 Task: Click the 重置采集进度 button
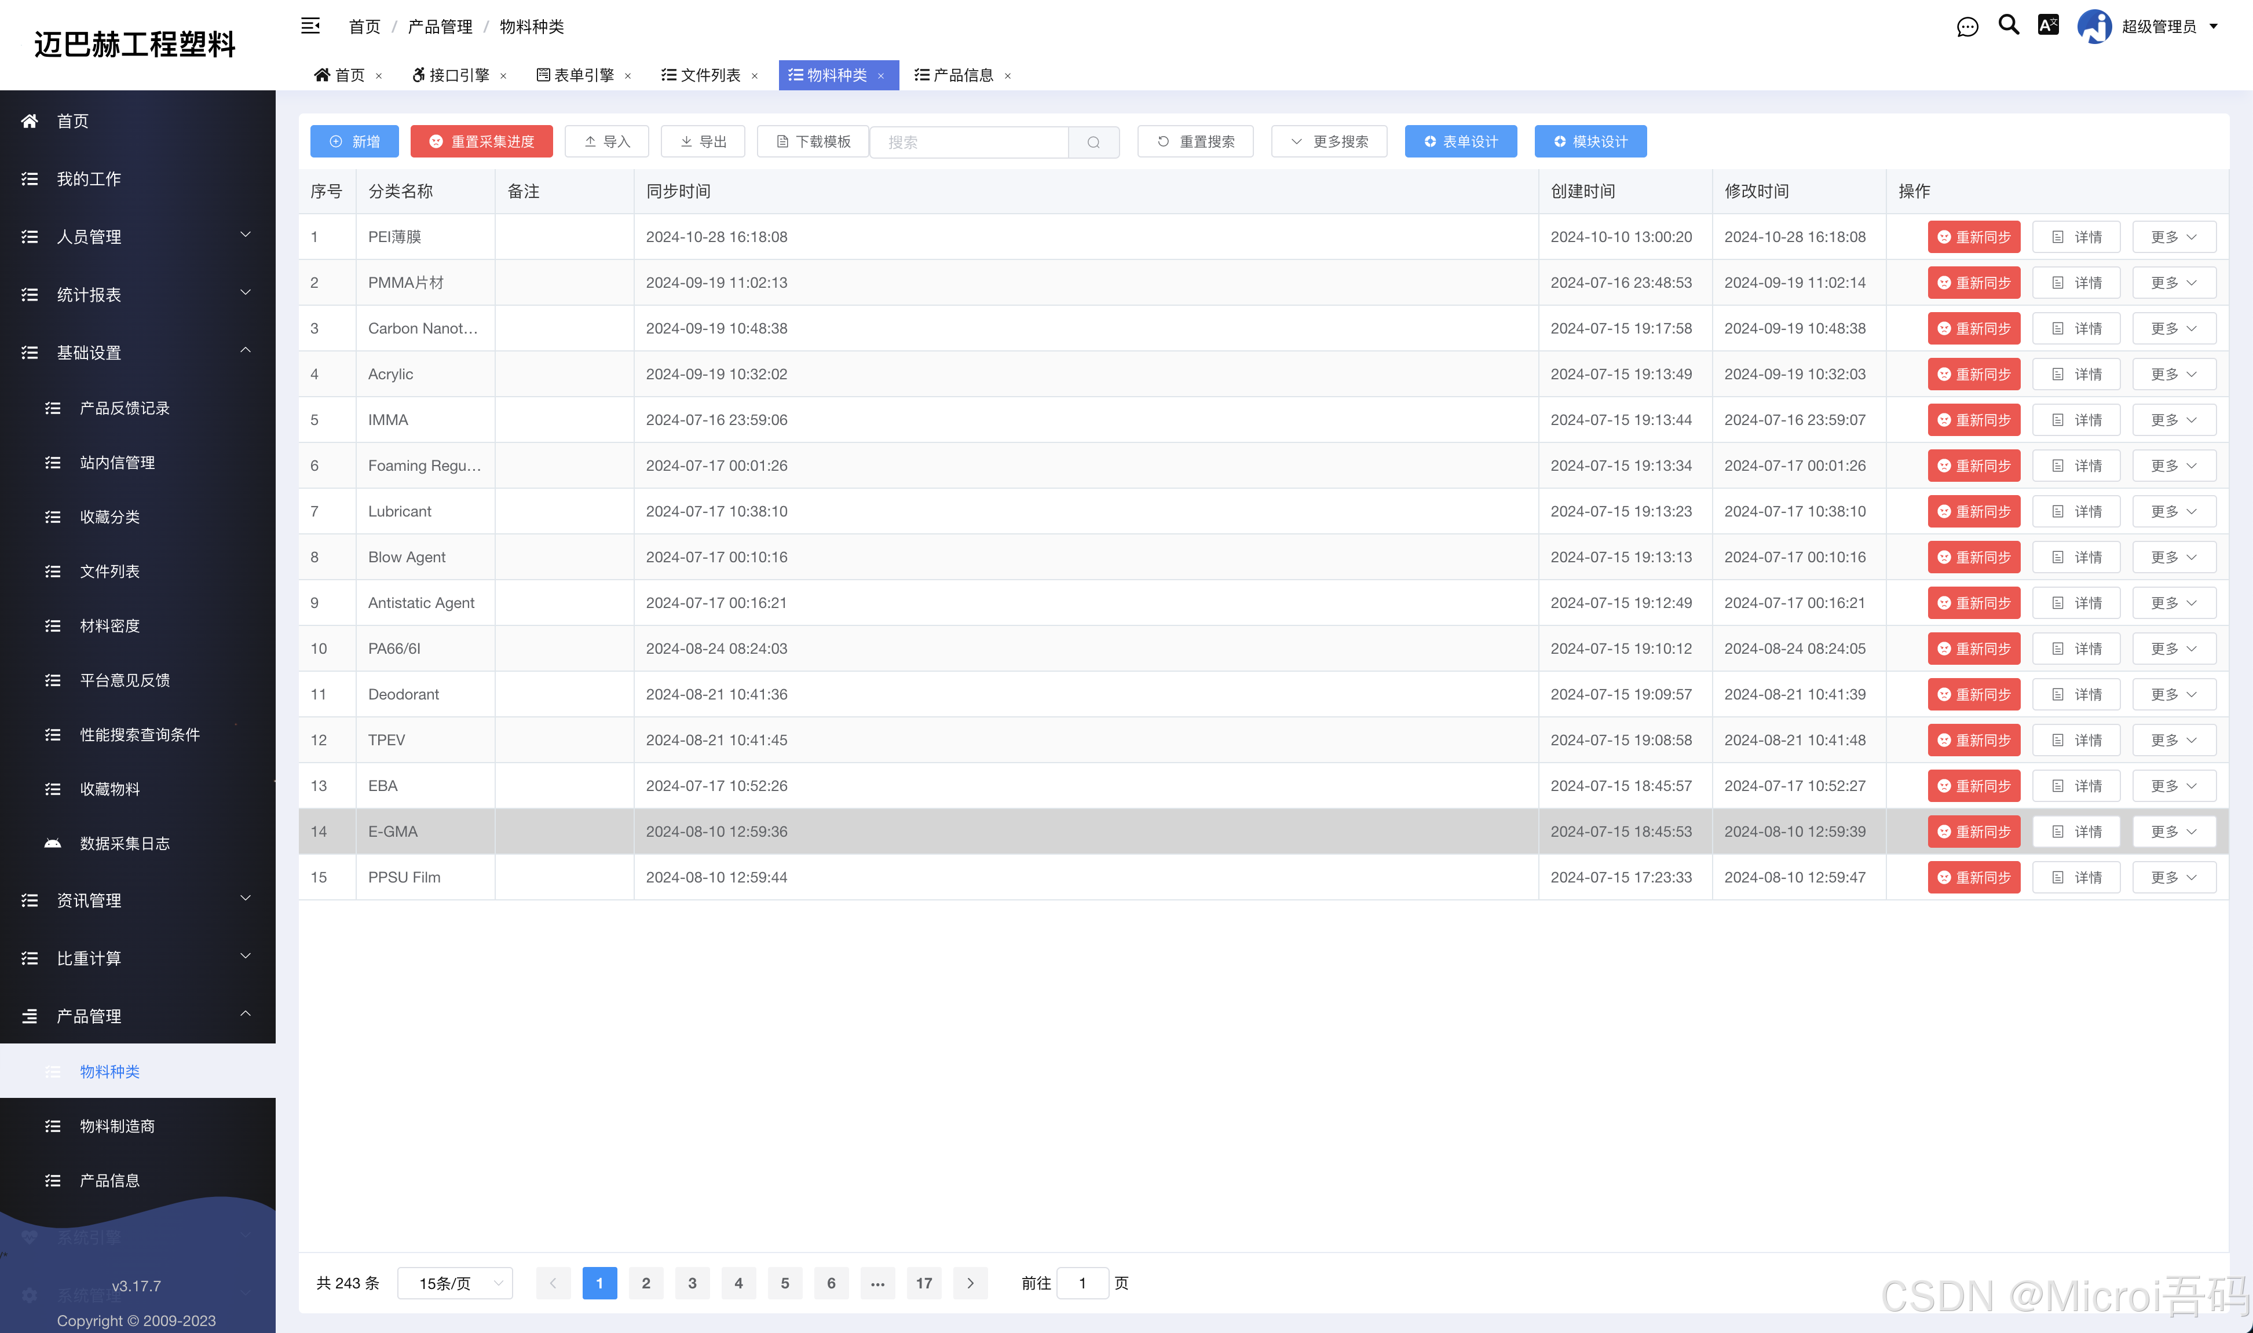[x=481, y=142]
